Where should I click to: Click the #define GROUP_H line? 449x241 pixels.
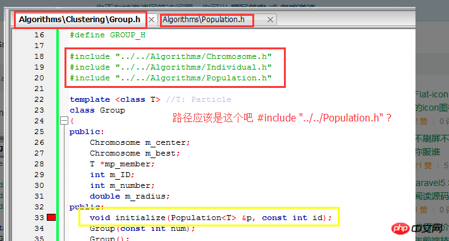[x=108, y=35]
